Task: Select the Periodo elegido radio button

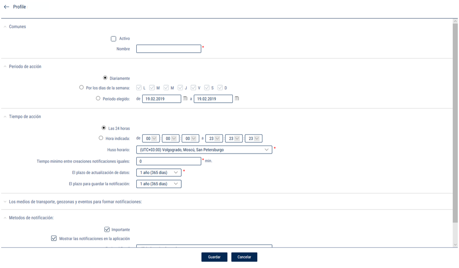Action: (x=98, y=99)
